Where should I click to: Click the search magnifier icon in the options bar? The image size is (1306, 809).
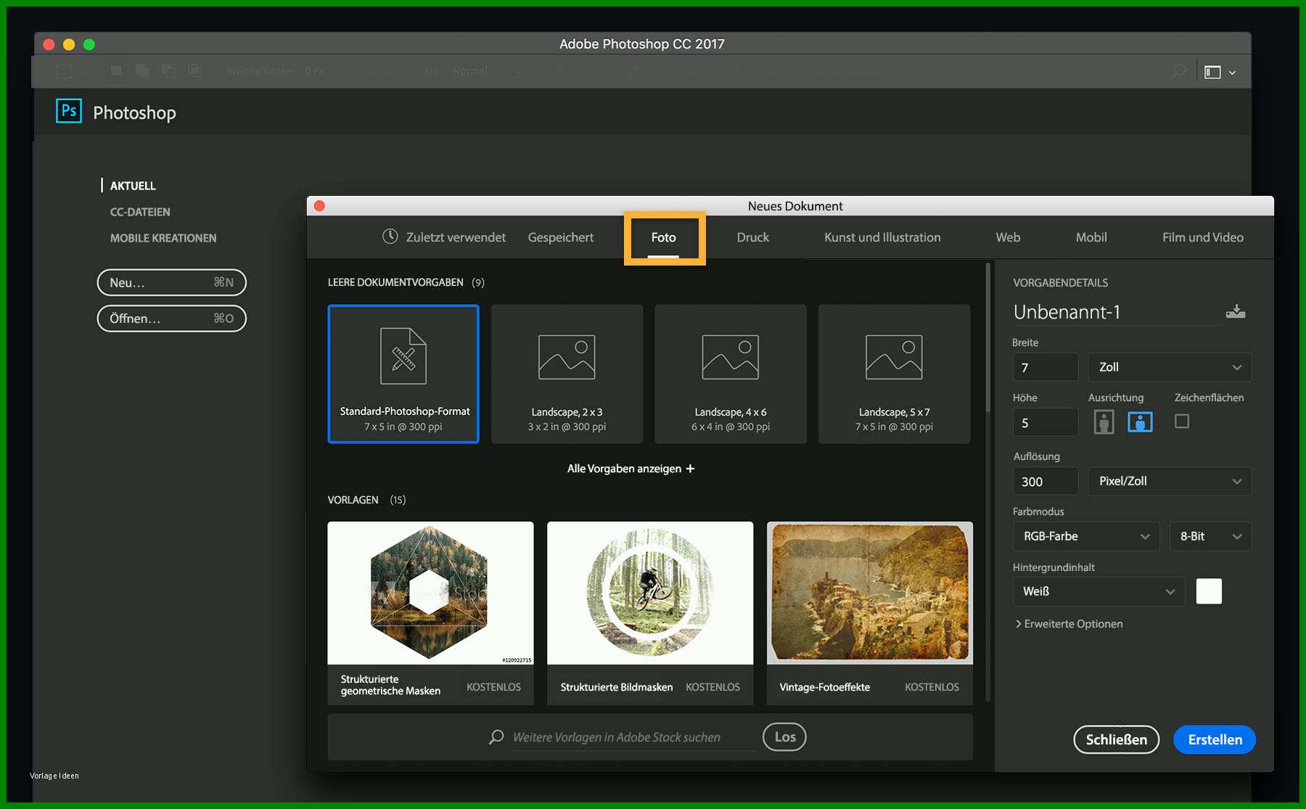pos(1179,71)
